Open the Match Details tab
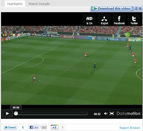This screenshot has height=131, width=143. click(x=39, y=4)
